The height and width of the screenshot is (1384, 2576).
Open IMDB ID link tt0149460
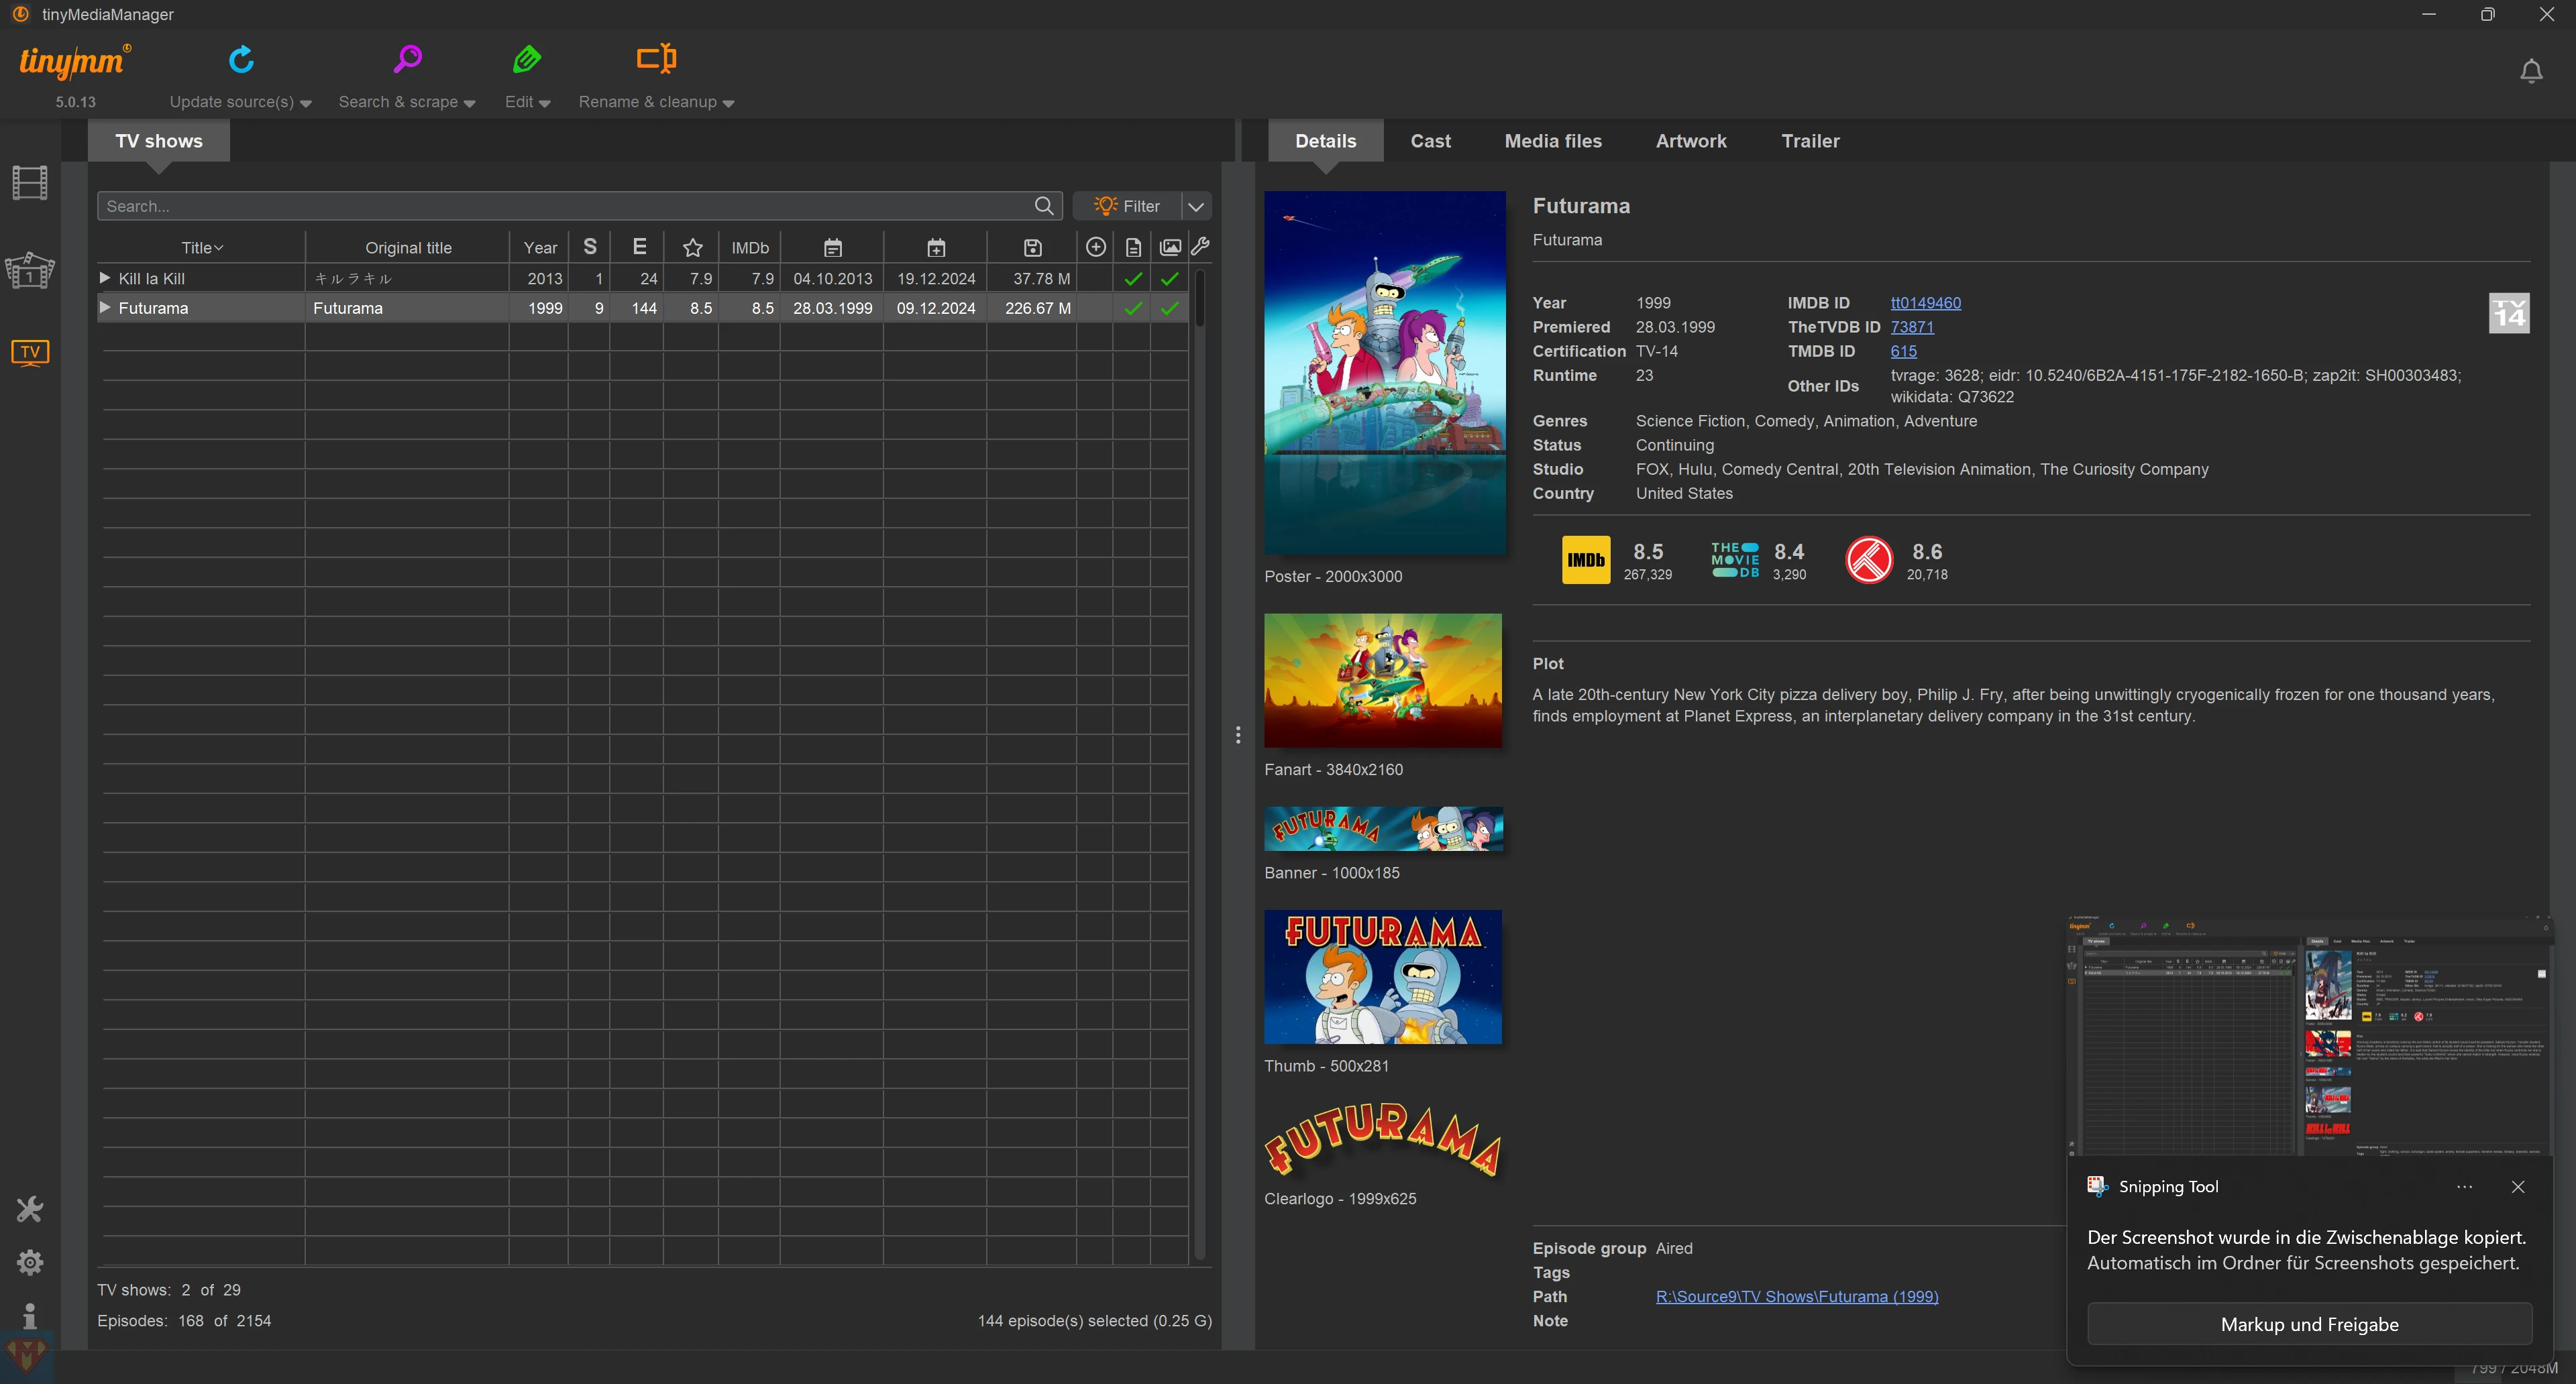pyautogui.click(x=1925, y=303)
